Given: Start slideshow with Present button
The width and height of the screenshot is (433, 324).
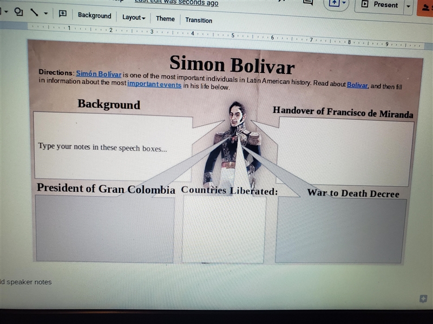Looking at the screenshot, I should tap(380, 5).
